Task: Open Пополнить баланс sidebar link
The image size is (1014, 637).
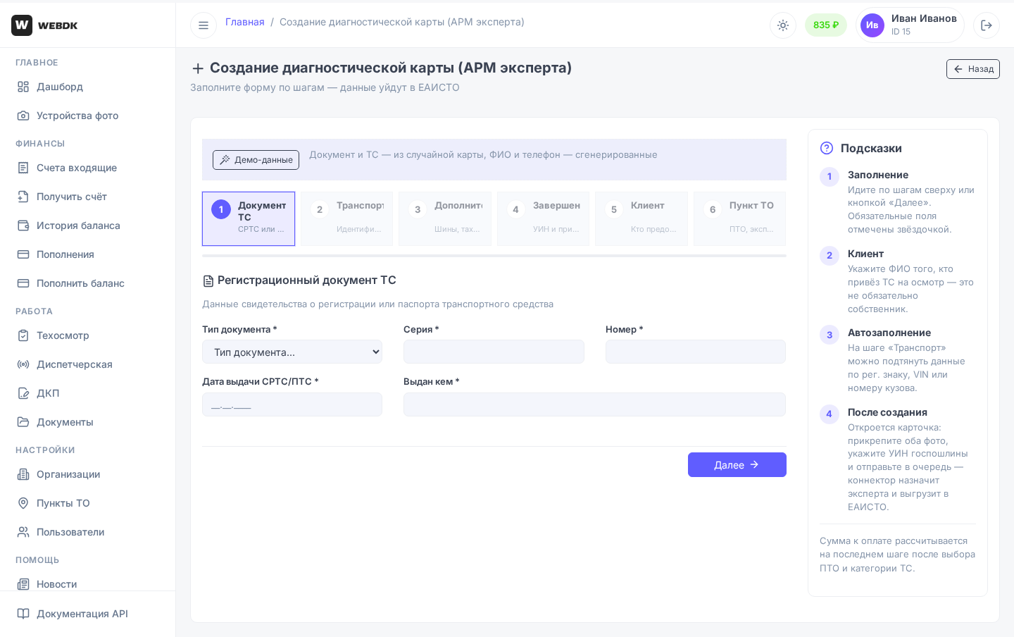Action: coord(88,283)
